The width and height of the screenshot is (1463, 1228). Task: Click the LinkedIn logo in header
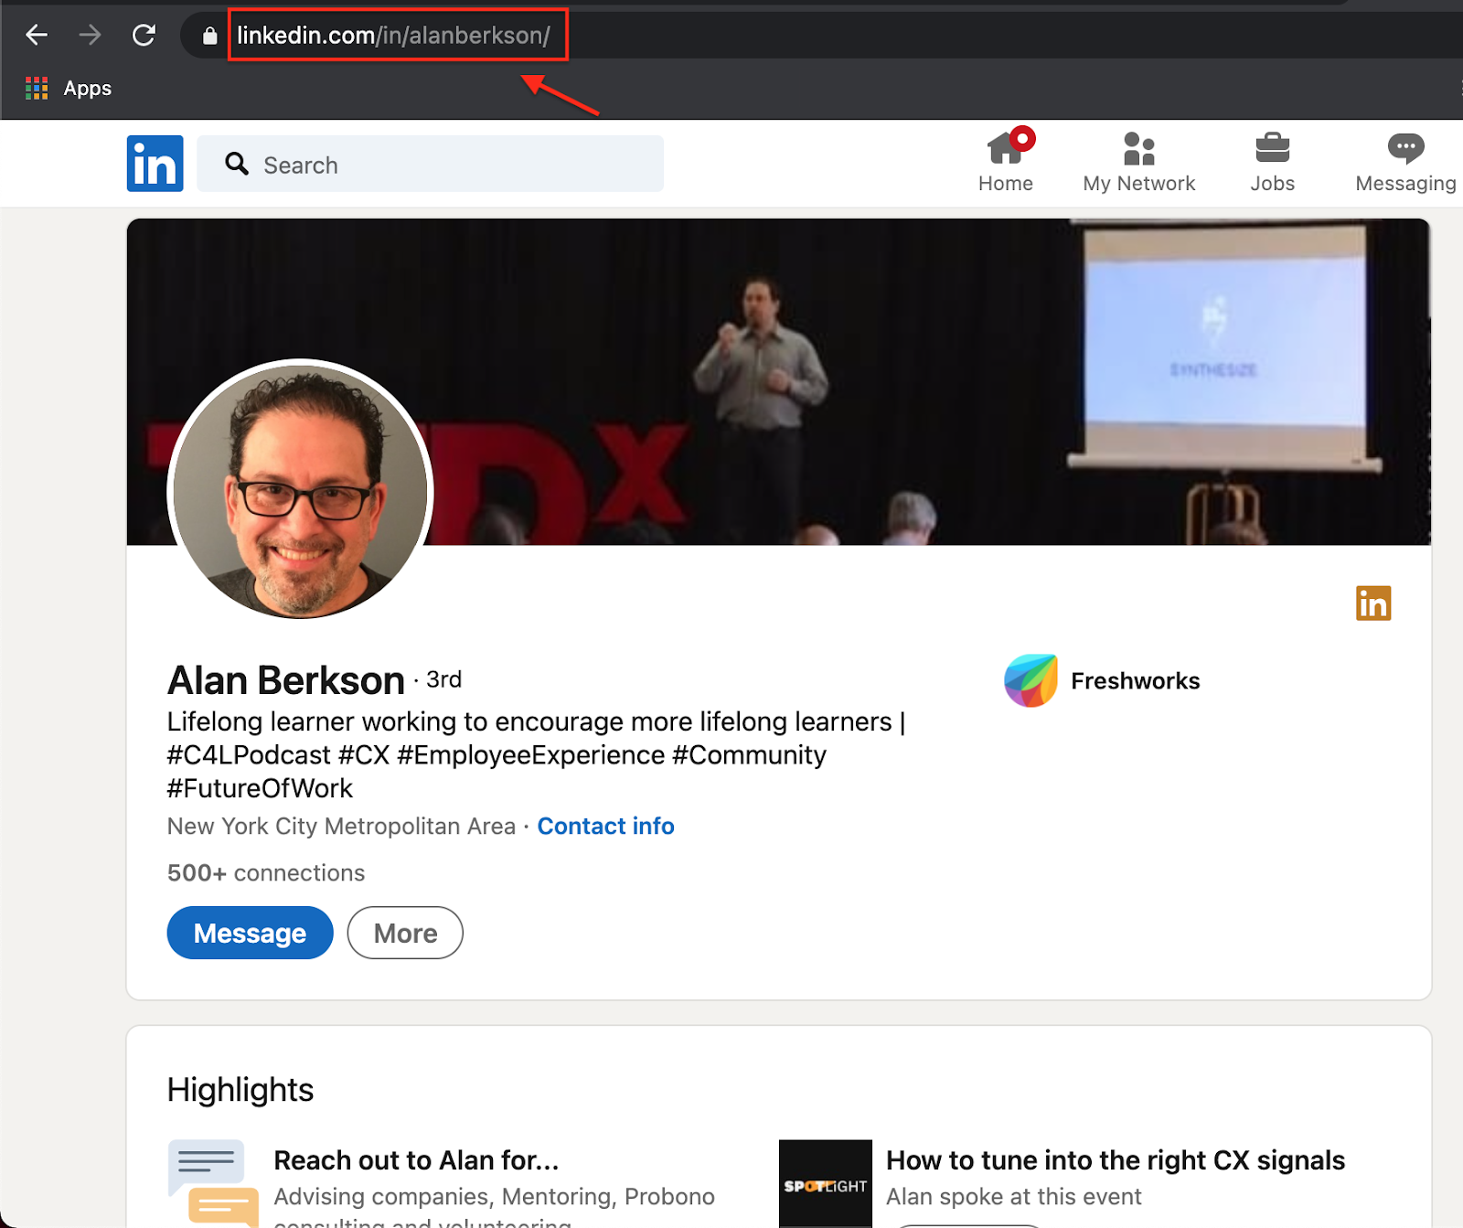pos(155,164)
